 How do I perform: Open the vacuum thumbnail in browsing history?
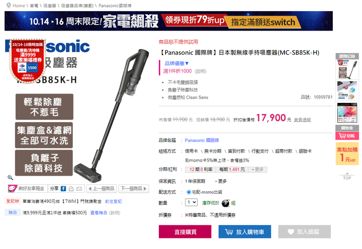(347, 69)
